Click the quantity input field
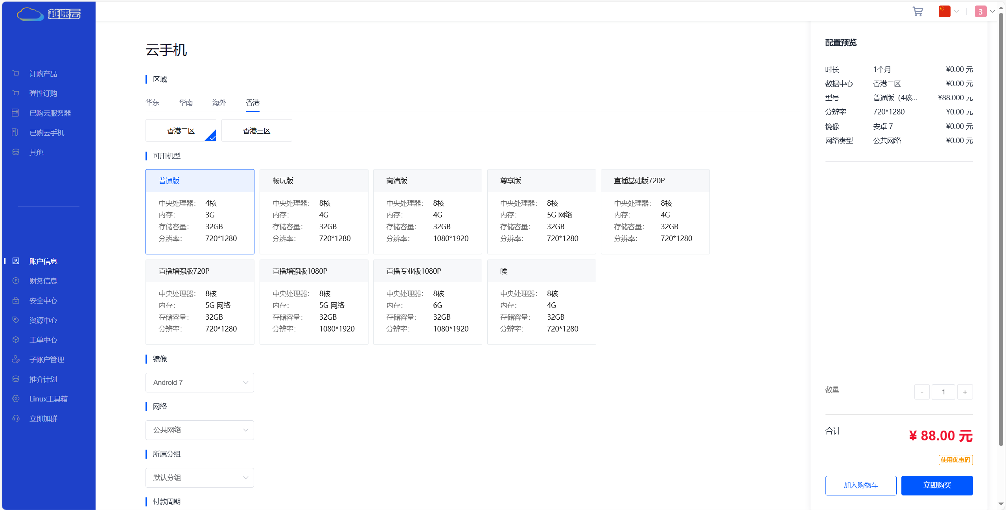 (x=943, y=392)
